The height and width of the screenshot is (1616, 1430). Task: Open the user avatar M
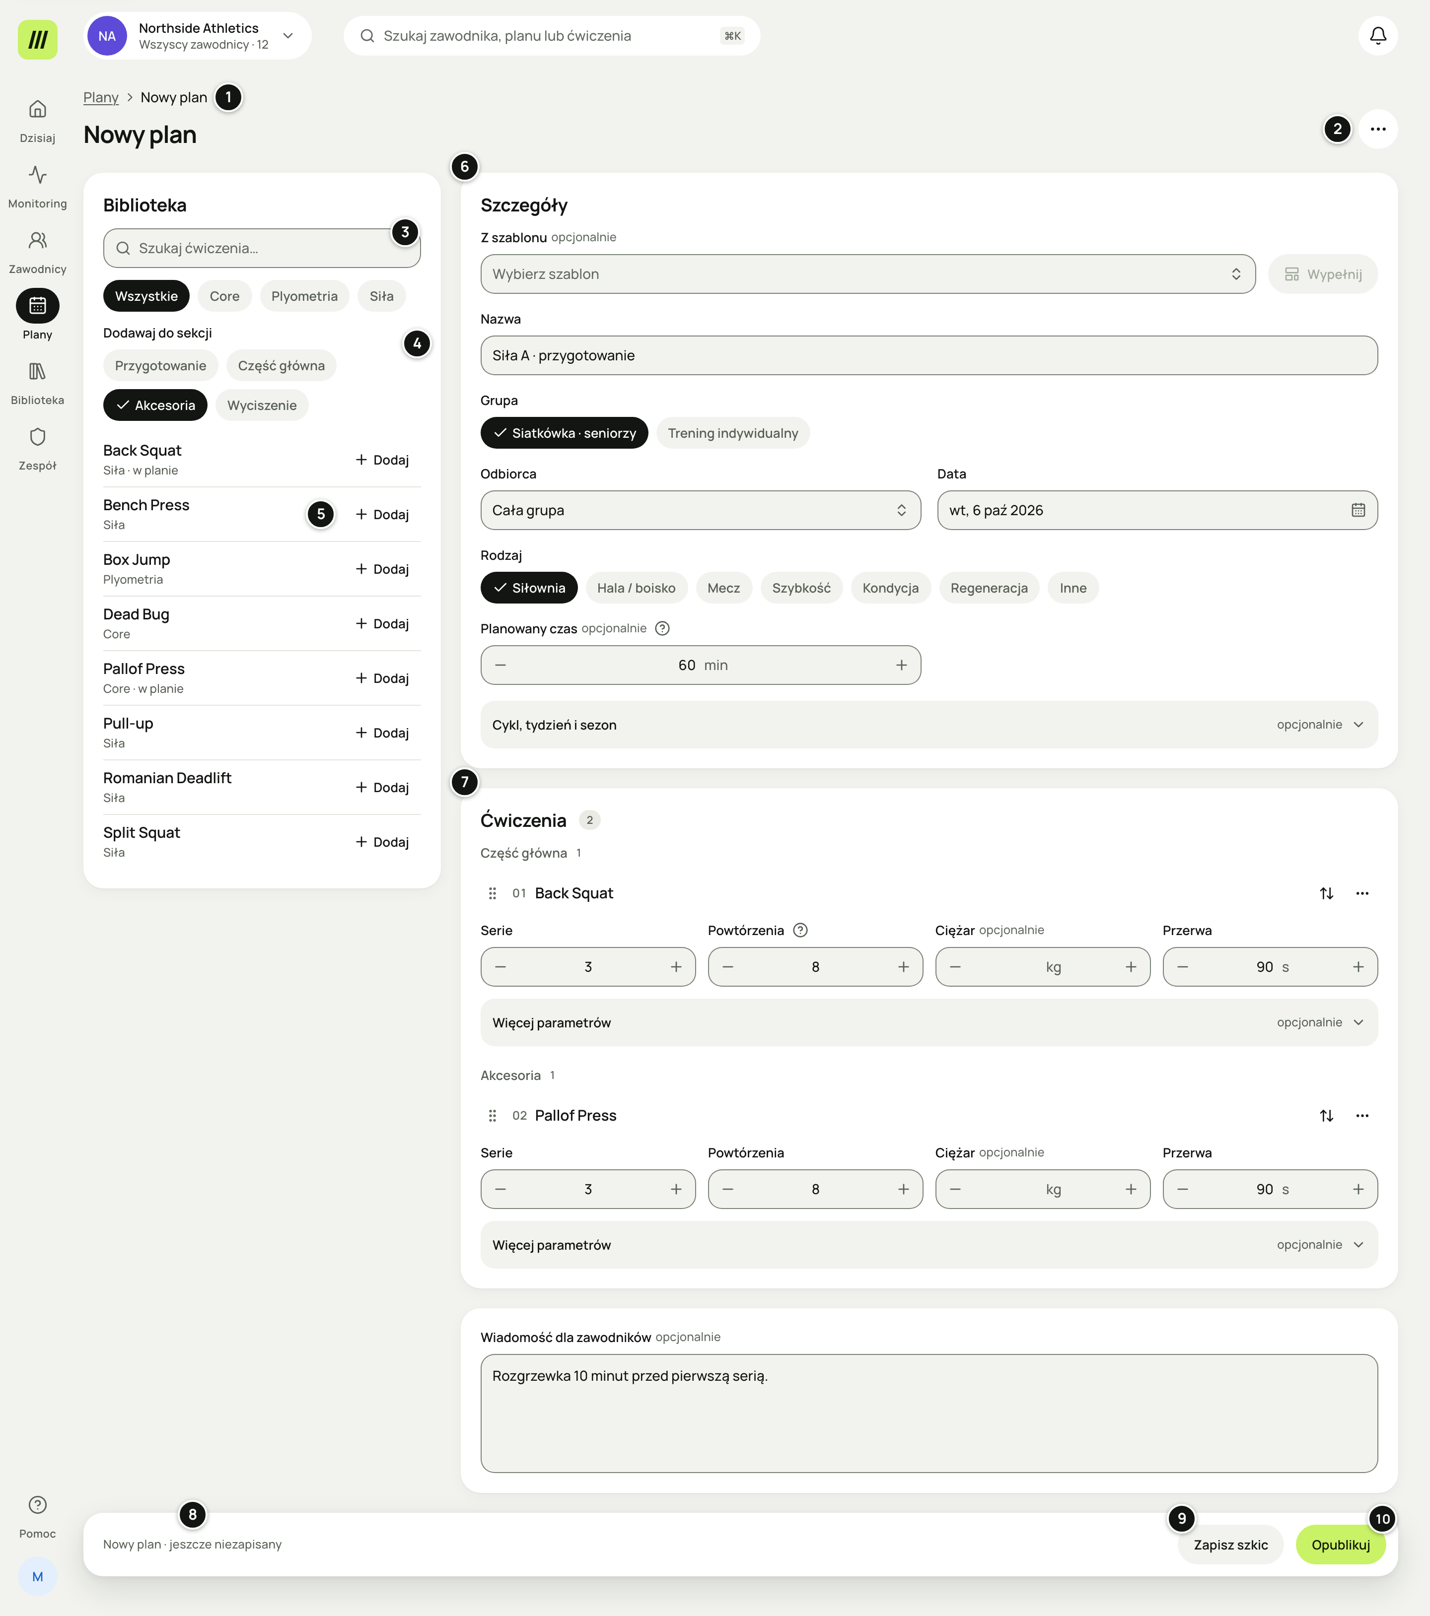pos(37,1576)
